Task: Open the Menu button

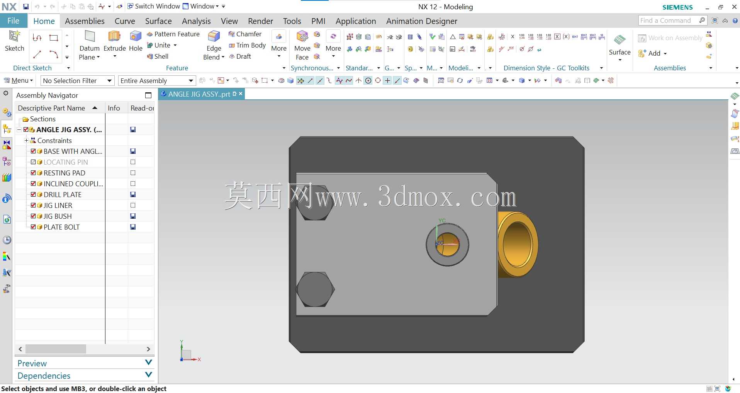Action: (19, 80)
